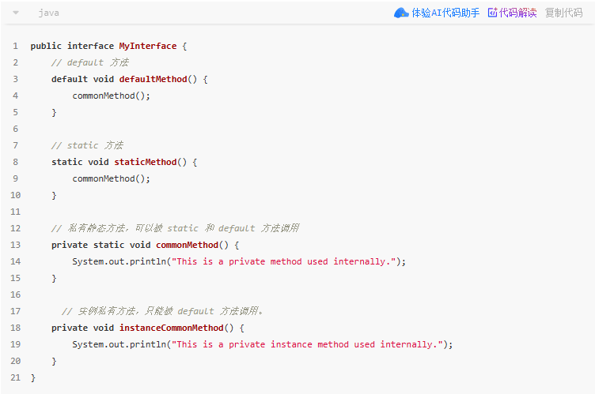595x394 pixels.
Task: Click the // default 方法 comment
Action: (90, 62)
